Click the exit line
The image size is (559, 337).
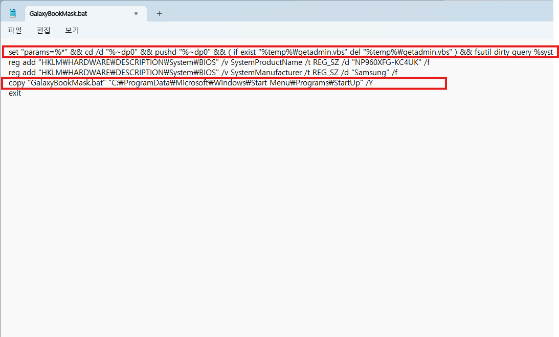tap(15, 93)
